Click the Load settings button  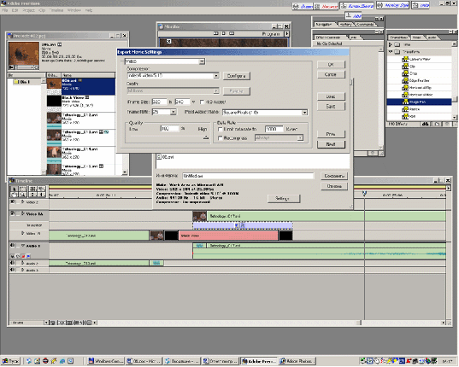click(x=331, y=96)
